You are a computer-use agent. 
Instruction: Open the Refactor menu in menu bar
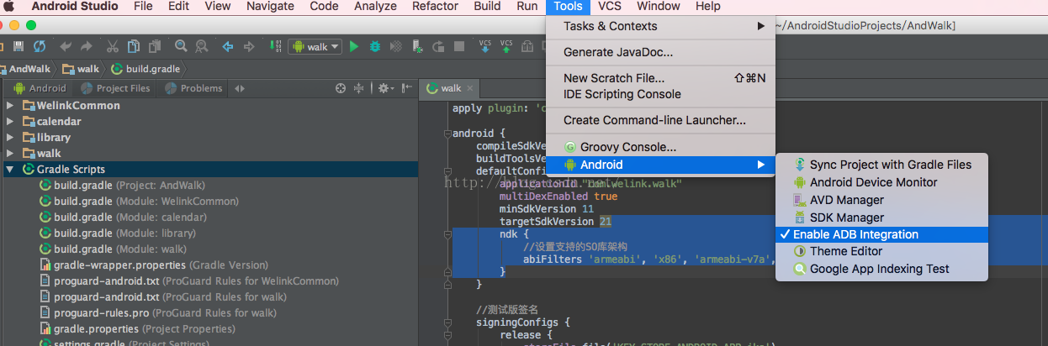[x=435, y=6]
